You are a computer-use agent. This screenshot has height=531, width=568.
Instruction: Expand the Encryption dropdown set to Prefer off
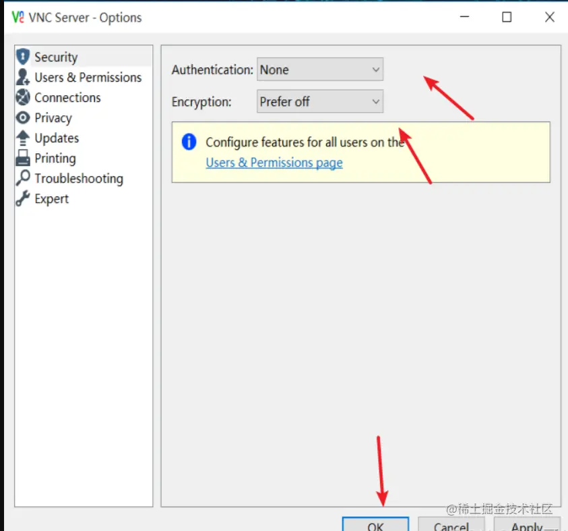click(320, 101)
